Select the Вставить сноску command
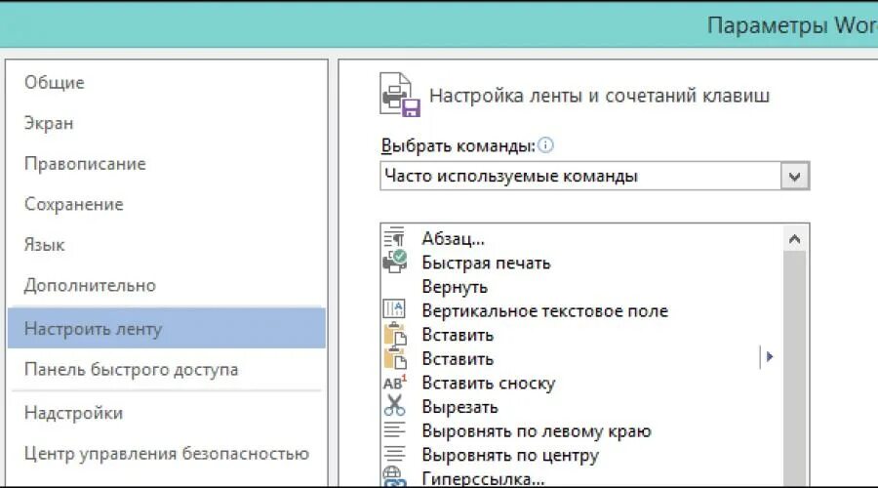This screenshot has height=488, width=878. (x=489, y=384)
